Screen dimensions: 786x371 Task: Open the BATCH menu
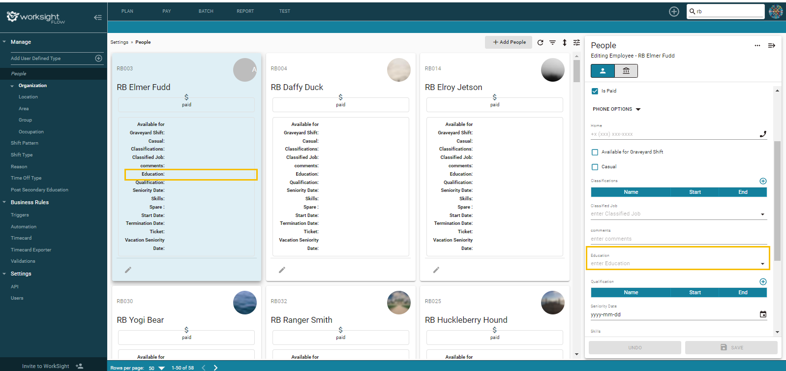pyautogui.click(x=206, y=11)
